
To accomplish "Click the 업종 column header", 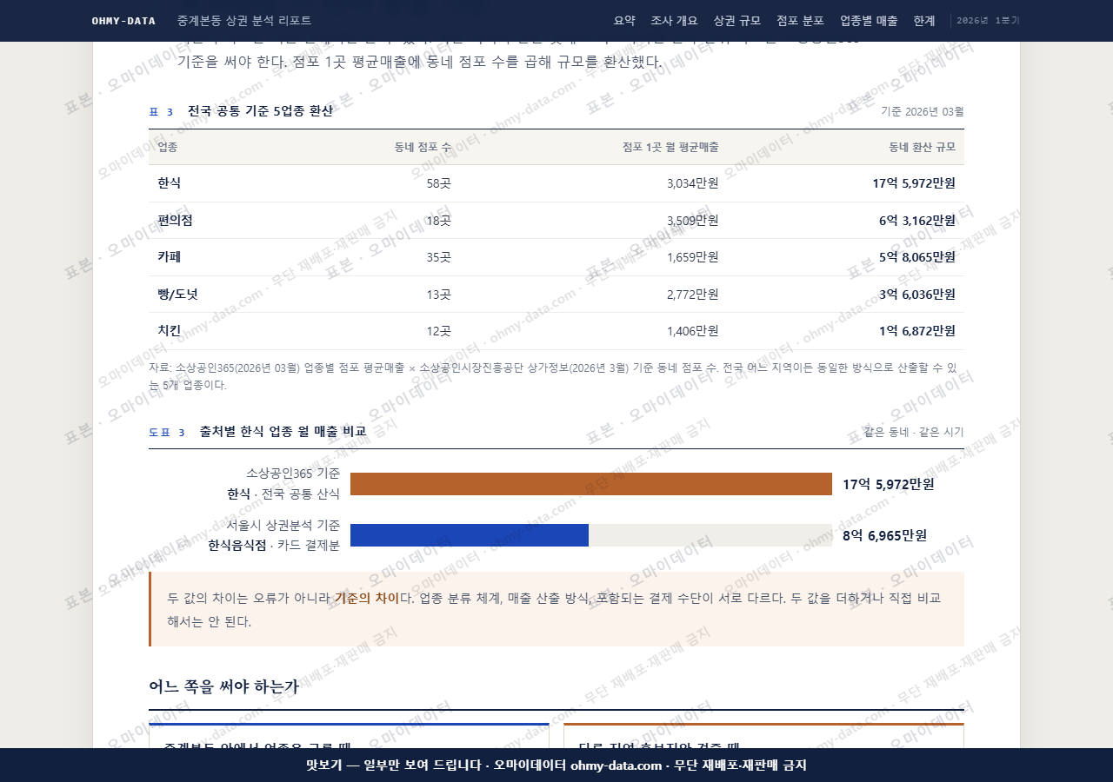I will pos(168,147).
